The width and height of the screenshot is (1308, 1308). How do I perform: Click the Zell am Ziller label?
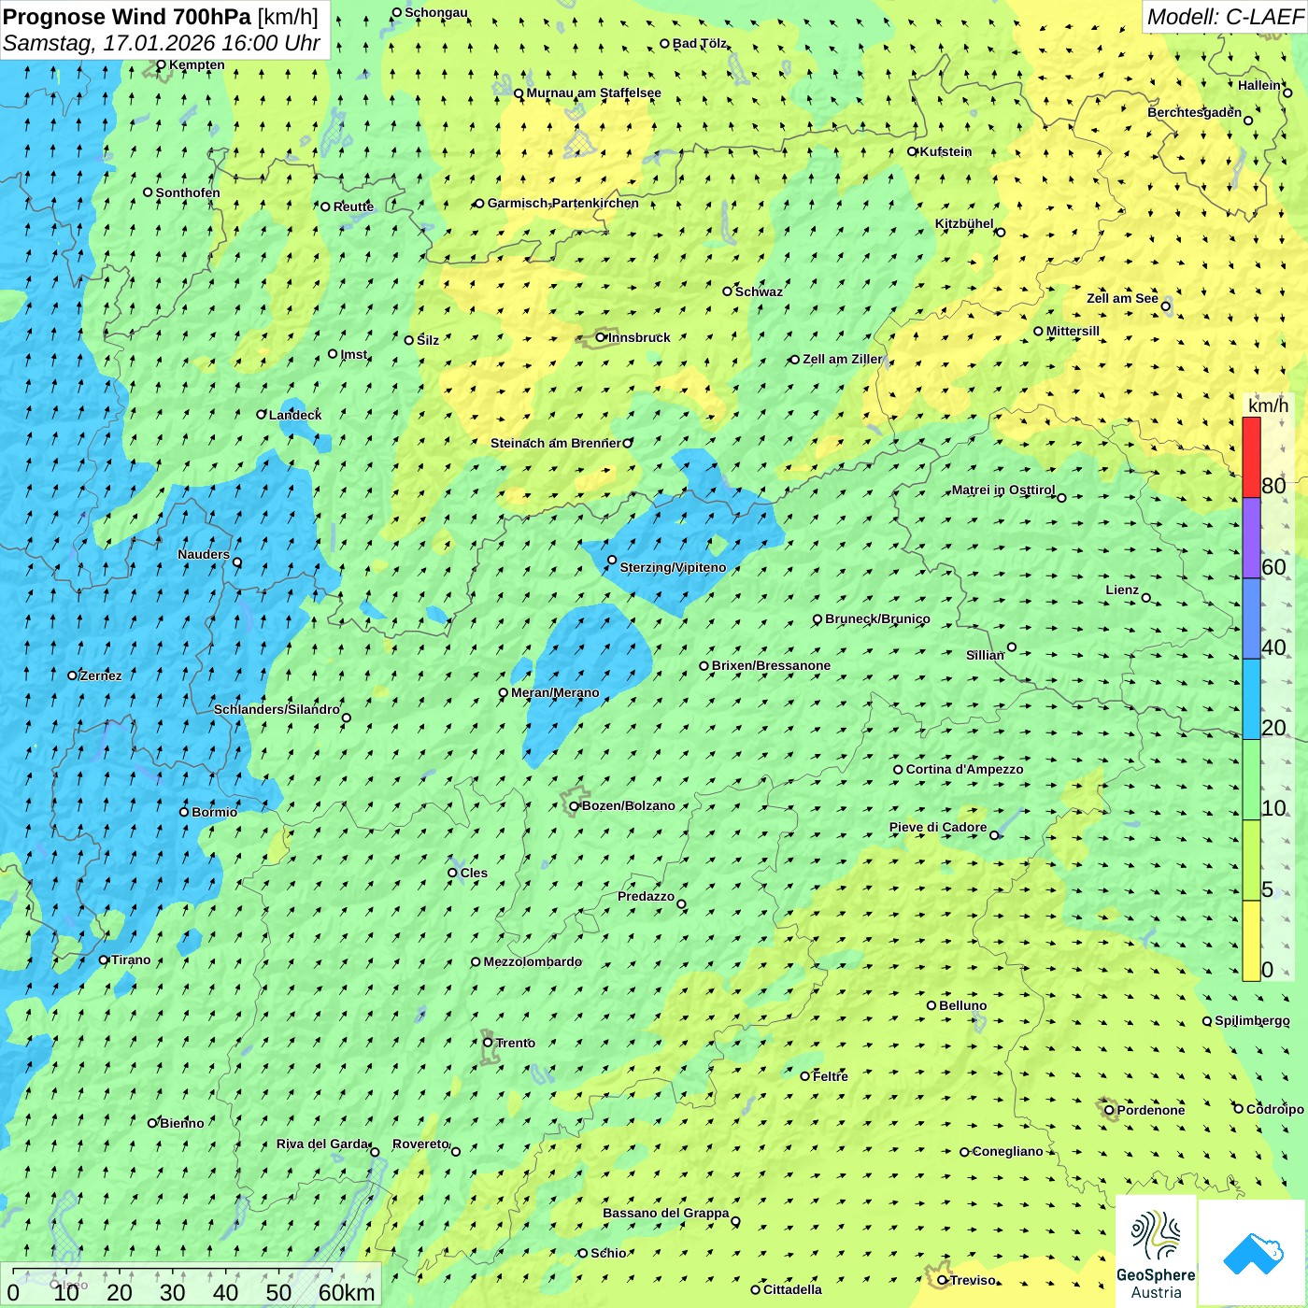point(842,359)
